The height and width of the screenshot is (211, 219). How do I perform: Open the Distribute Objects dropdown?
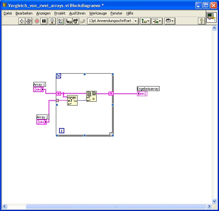[157, 21]
